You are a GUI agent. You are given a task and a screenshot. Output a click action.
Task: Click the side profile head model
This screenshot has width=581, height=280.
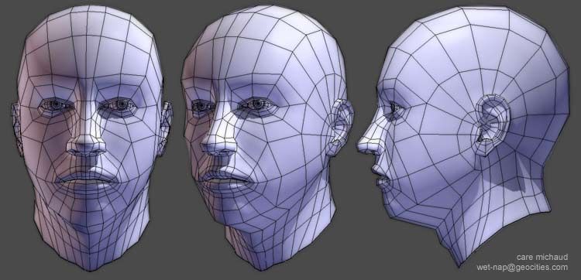pyautogui.click(x=462, y=136)
